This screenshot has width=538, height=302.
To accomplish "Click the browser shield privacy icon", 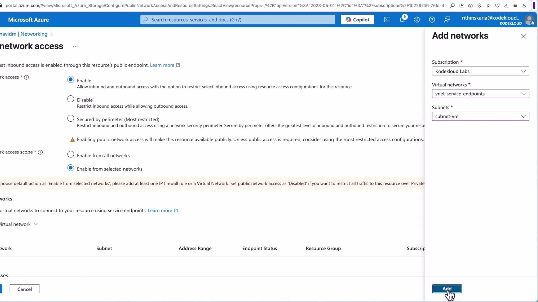I will pyautogui.click(x=479, y=6).
